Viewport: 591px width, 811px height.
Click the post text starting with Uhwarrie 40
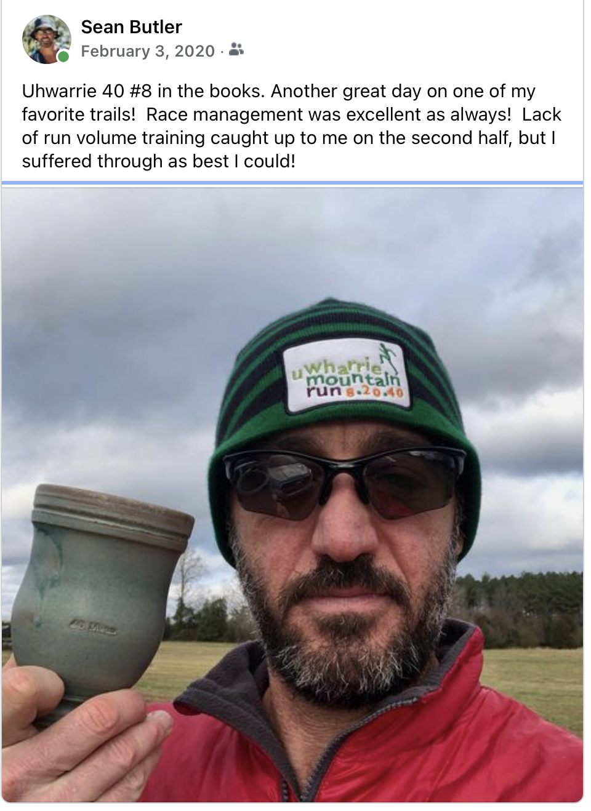tap(292, 126)
